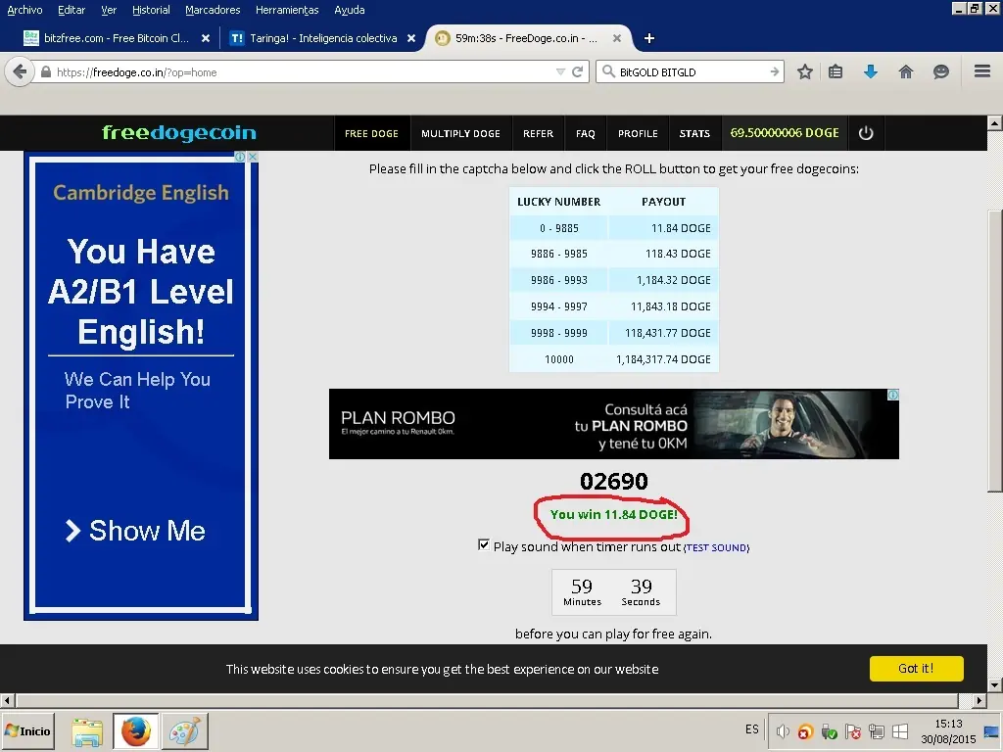This screenshot has height=752, width=1003.
Task: Click the volume speaker tray icon
Action: (x=783, y=730)
